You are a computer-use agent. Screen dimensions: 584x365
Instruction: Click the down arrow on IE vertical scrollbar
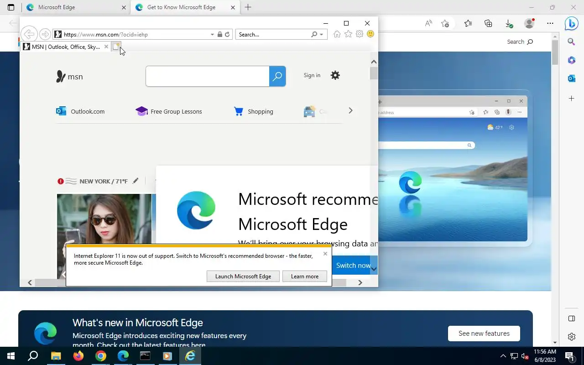(x=374, y=269)
